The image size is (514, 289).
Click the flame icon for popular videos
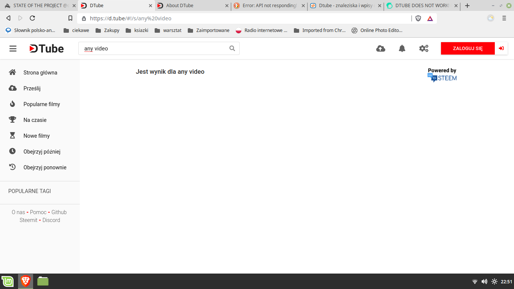(x=12, y=104)
